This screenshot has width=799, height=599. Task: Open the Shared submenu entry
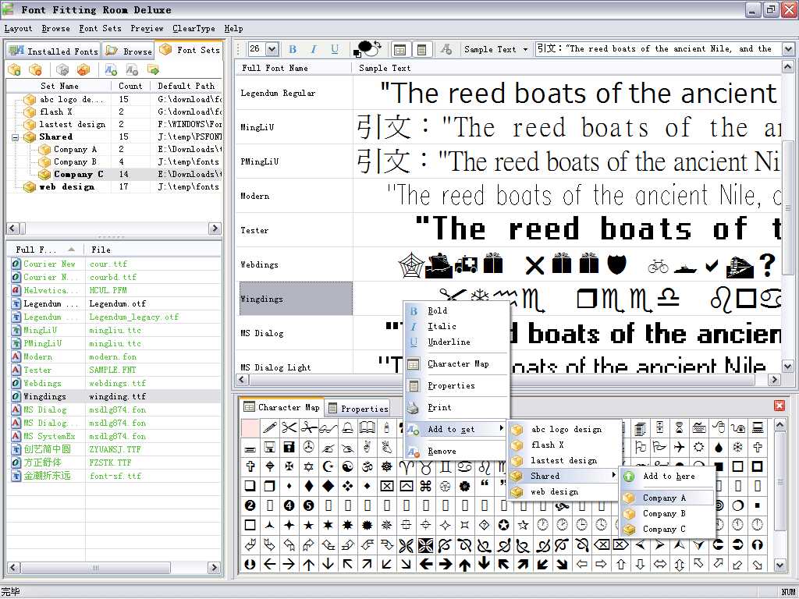pos(565,477)
